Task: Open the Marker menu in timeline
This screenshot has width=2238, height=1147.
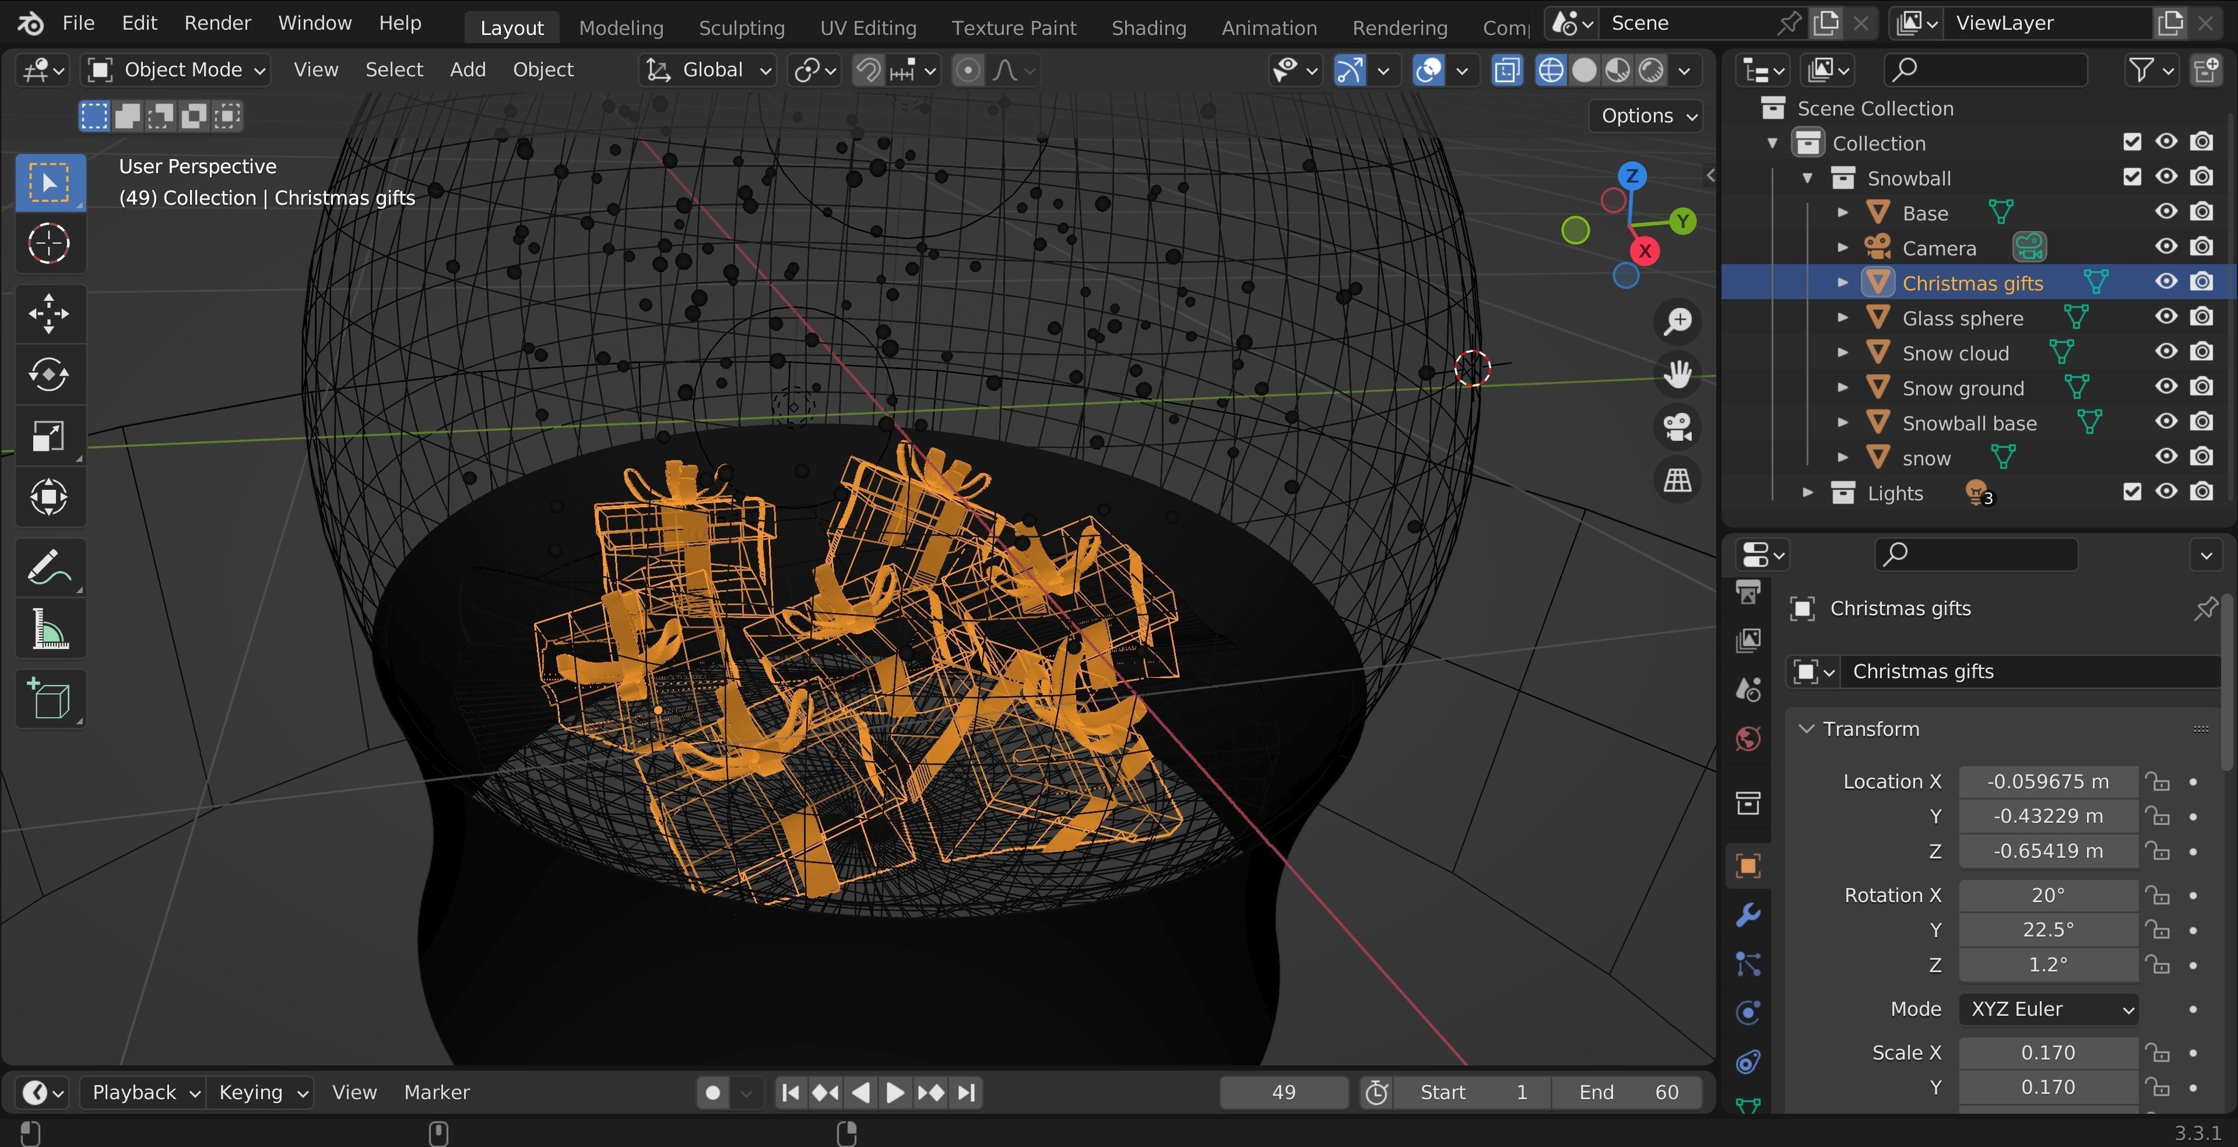Action: 436,1092
